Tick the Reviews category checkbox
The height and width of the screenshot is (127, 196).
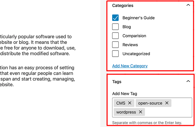point(116,45)
